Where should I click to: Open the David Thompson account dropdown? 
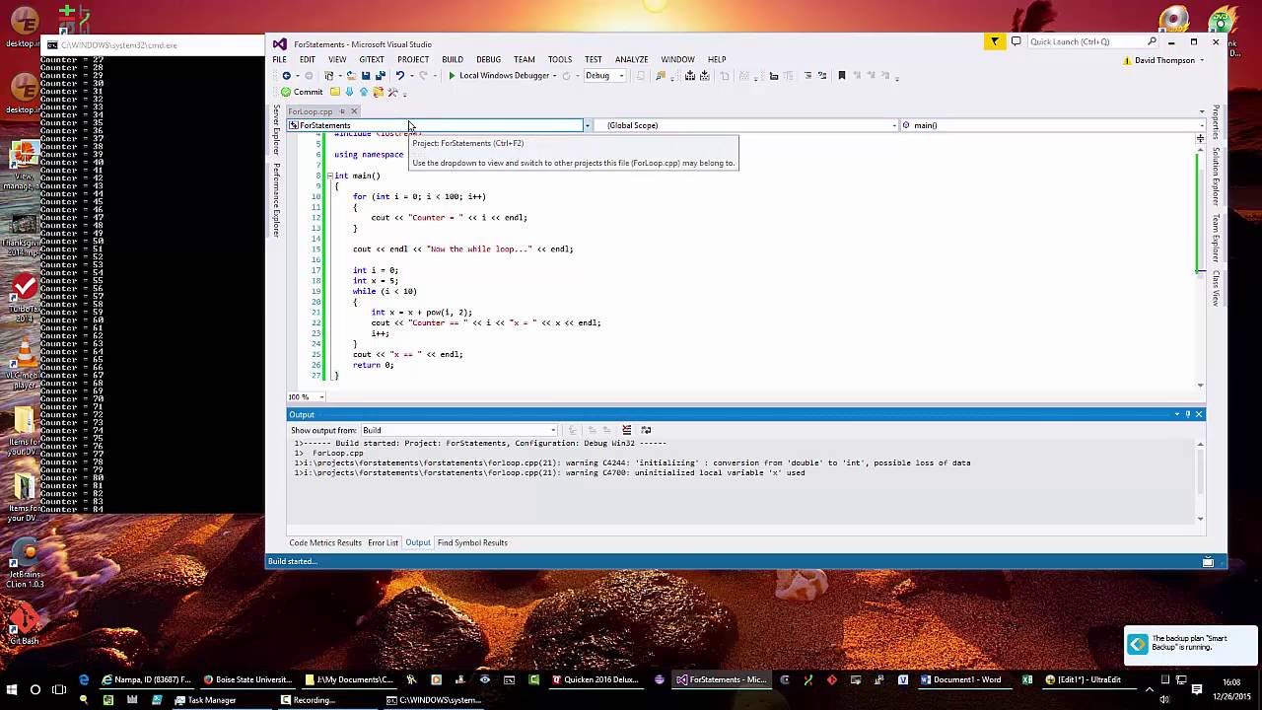[x=1200, y=60]
